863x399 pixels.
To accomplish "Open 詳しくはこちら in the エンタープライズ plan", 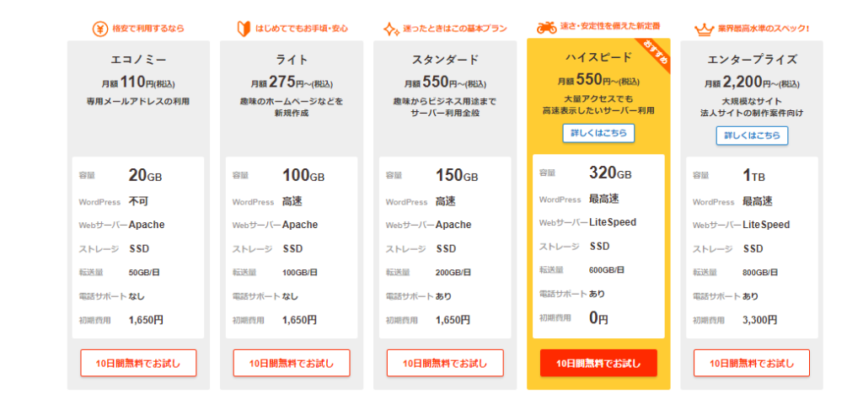I will pyautogui.click(x=752, y=136).
